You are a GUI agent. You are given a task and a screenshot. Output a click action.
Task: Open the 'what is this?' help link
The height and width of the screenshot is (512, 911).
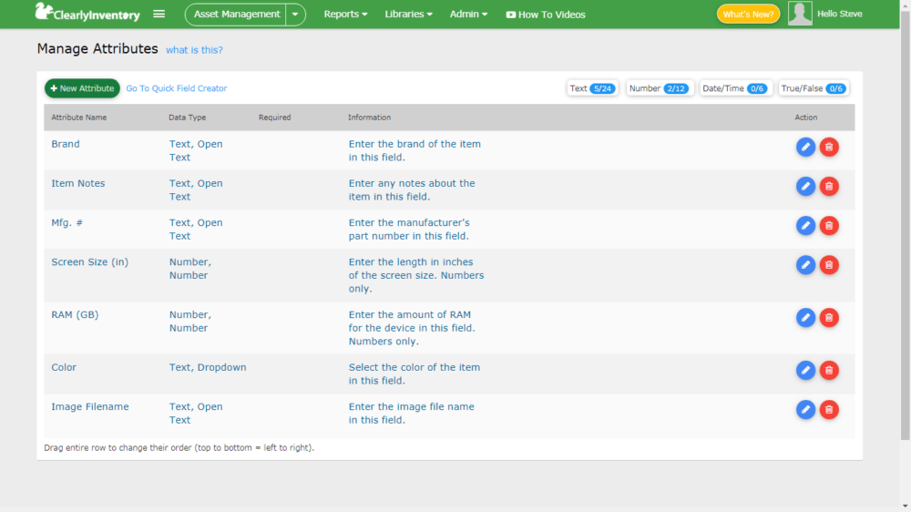pyautogui.click(x=194, y=50)
